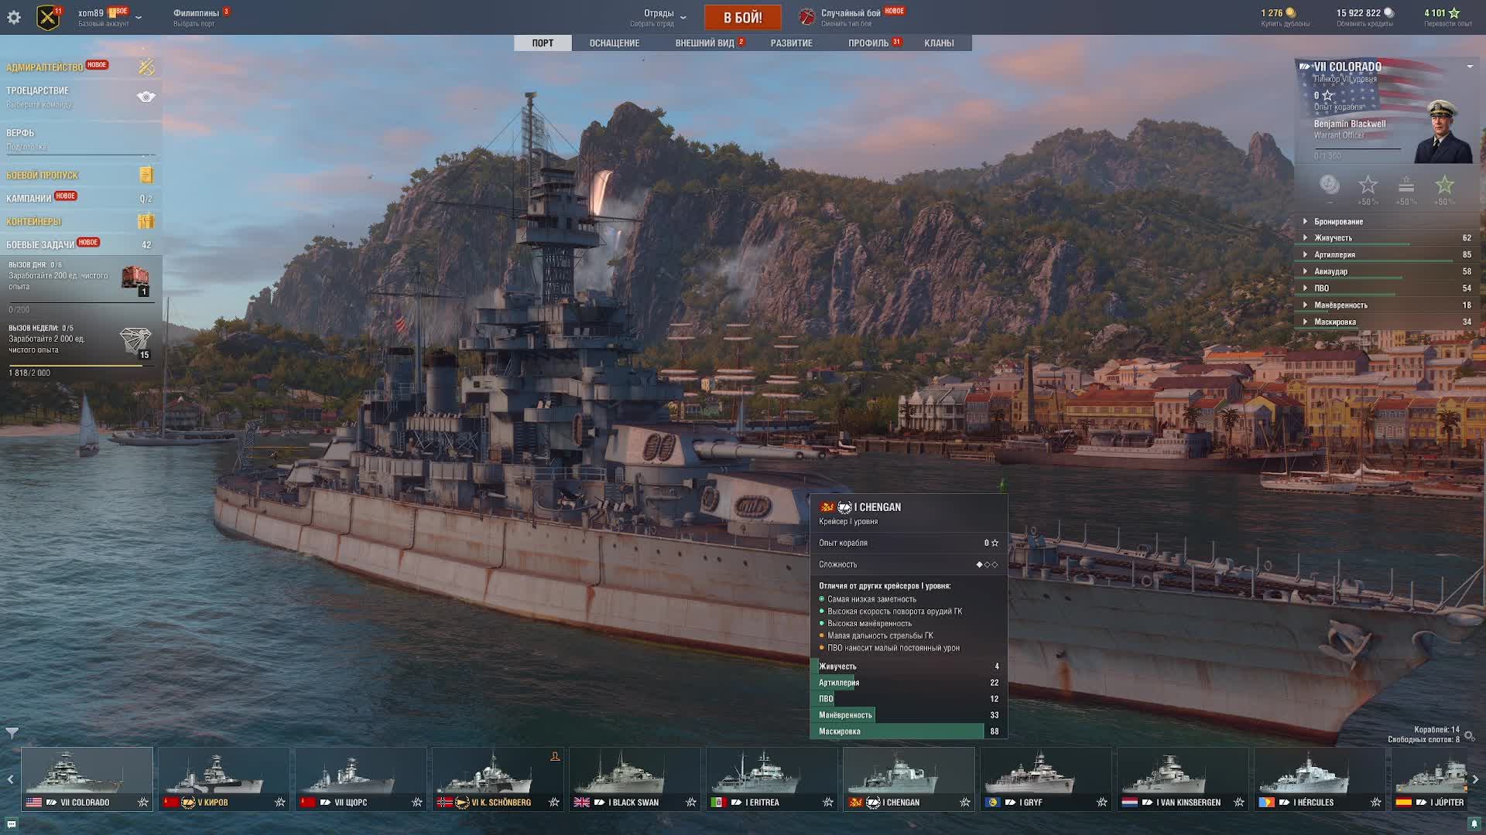The width and height of the screenshot is (1486, 835).
Task: Open the Clans tab
Action: (938, 43)
